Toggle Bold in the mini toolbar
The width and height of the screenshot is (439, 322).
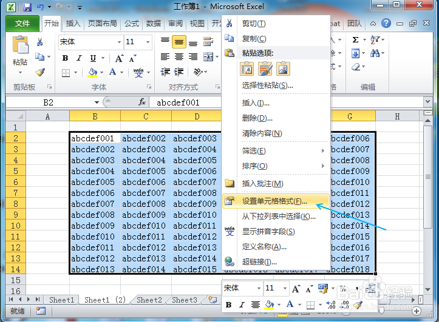228,305
